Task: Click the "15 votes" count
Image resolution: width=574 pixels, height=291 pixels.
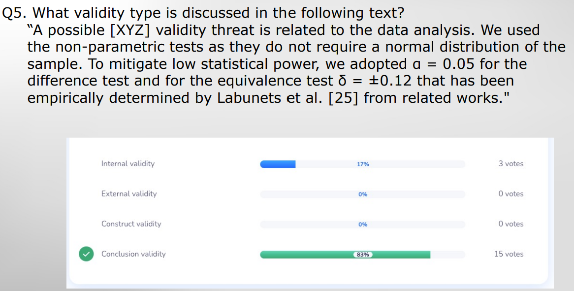Action: [509, 254]
